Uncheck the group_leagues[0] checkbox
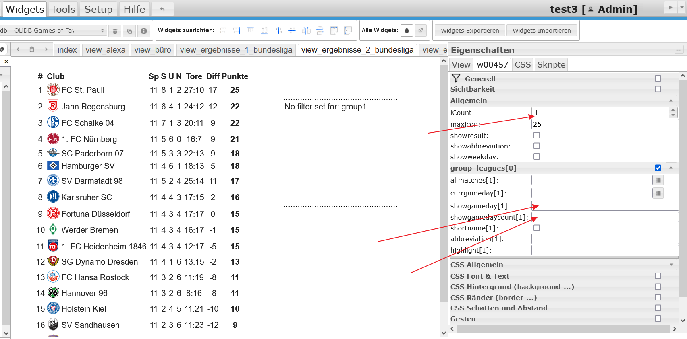Screen dimensions: 687x339 coord(658,168)
